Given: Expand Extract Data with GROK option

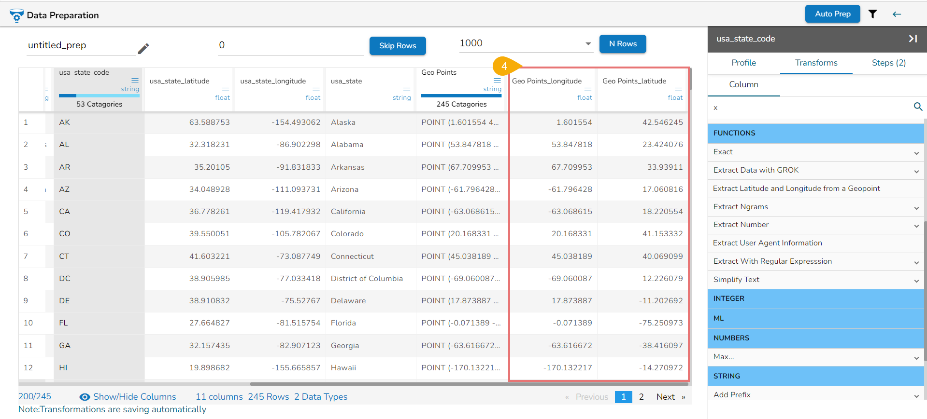Looking at the screenshot, I should [x=916, y=171].
